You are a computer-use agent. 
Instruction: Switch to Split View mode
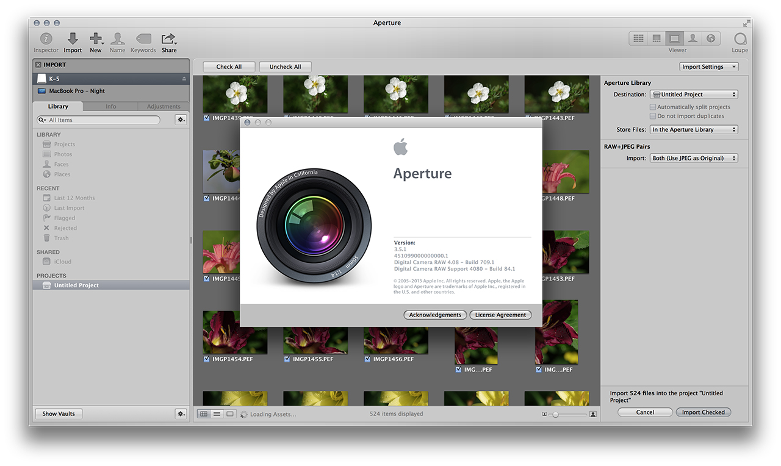coord(657,38)
